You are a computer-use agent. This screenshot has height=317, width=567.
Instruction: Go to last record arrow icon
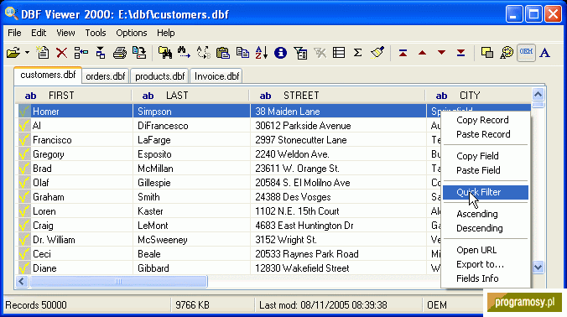(x=460, y=53)
